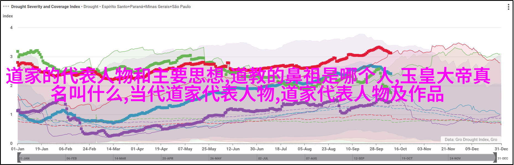Screen dimensions: 514x165
Task: Click the x-axis label 01-Apr
Action: (137, 149)
